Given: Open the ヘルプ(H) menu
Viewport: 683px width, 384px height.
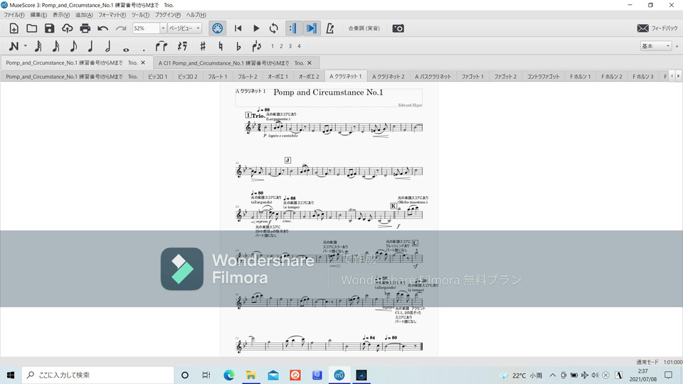Looking at the screenshot, I should 196,15.
